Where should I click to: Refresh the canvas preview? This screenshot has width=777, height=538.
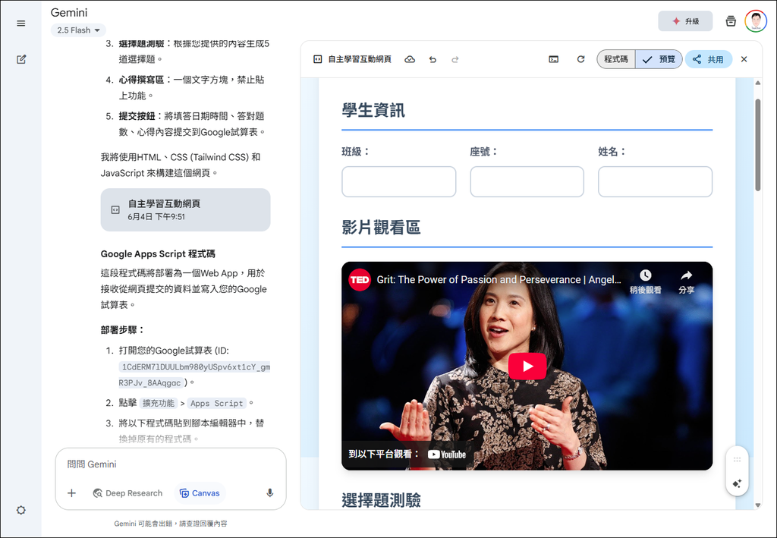[580, 59]
